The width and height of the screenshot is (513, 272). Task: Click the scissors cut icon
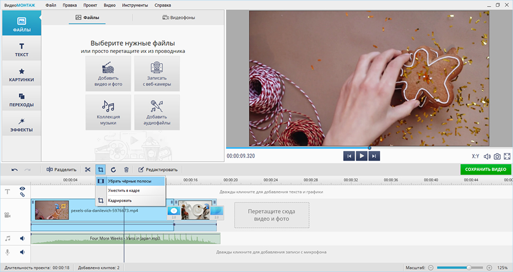click(x=88, y=169)
